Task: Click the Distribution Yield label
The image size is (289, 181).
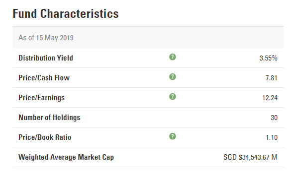Action: click(x=46, y=58)
